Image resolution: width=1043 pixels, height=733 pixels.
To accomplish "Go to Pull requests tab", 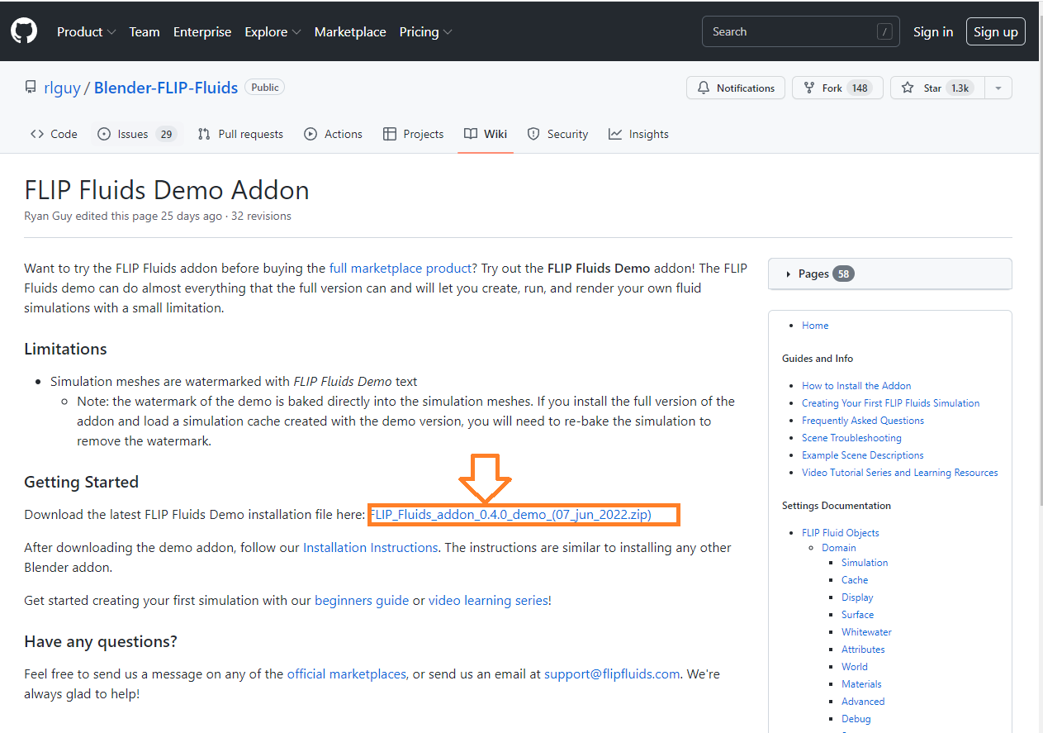I will tap(240, 134).
